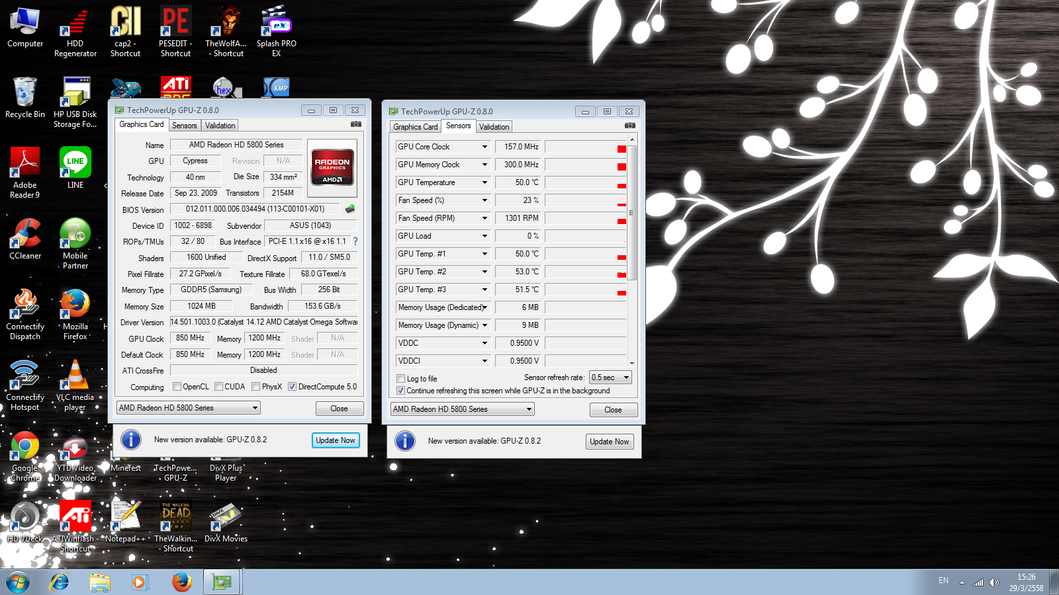The width and height of the screenshot is (1059, 595).
Task: Select the Google Chrome desktop icon
Action: tap(25, 456)
